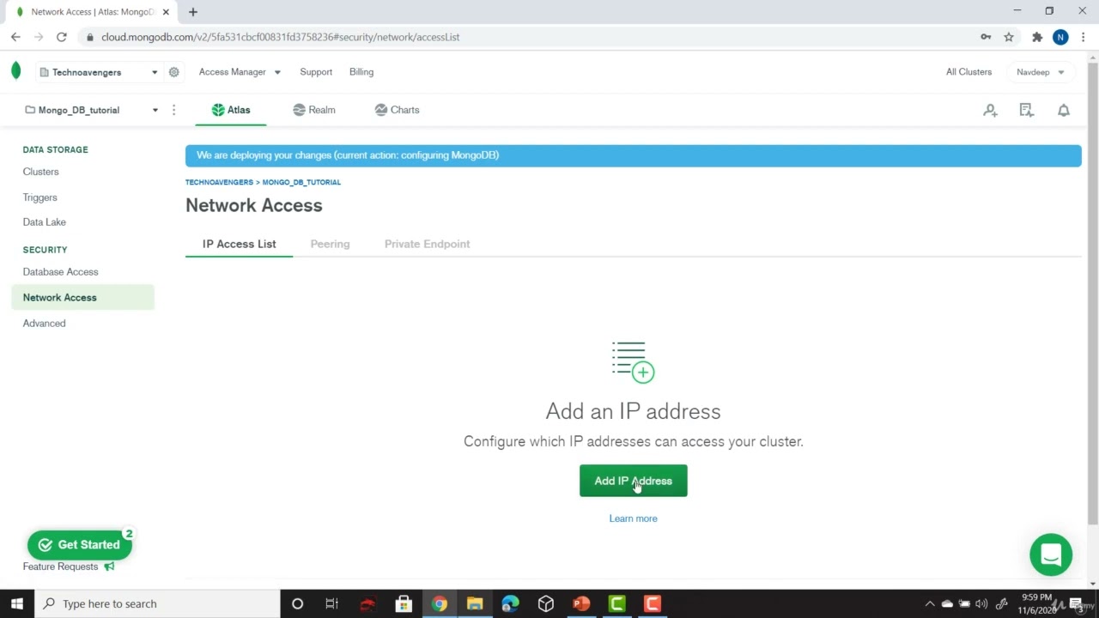Open Advanced in the sidebar
Image resolution: width=1099 pixels, height=618 pixels.
coord(44,324)
